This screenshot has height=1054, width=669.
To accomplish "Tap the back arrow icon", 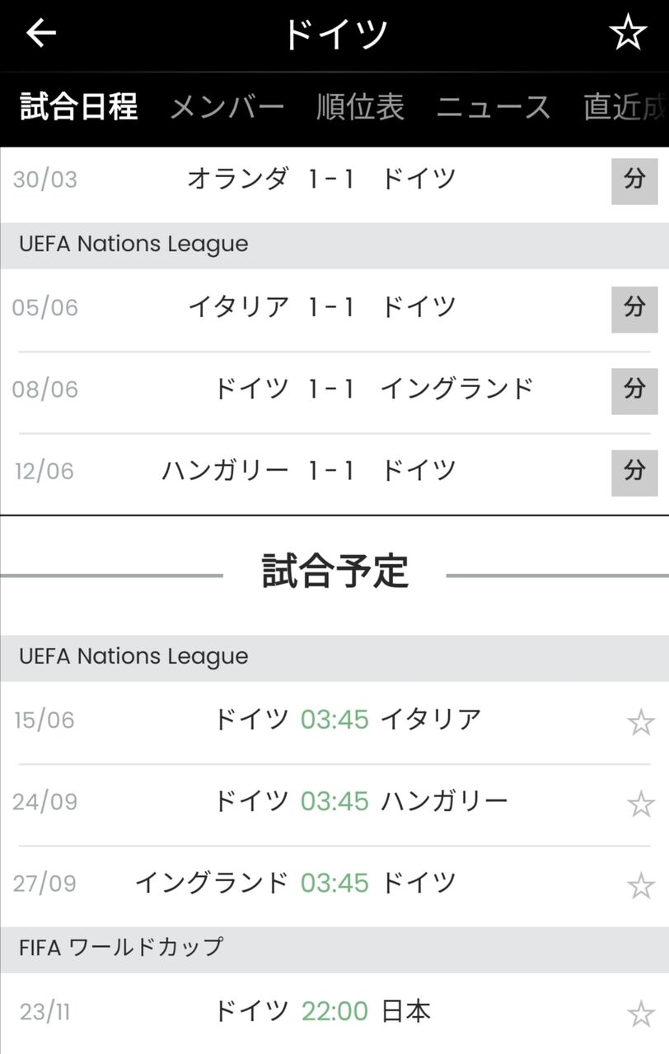I will tap(41, 33).
